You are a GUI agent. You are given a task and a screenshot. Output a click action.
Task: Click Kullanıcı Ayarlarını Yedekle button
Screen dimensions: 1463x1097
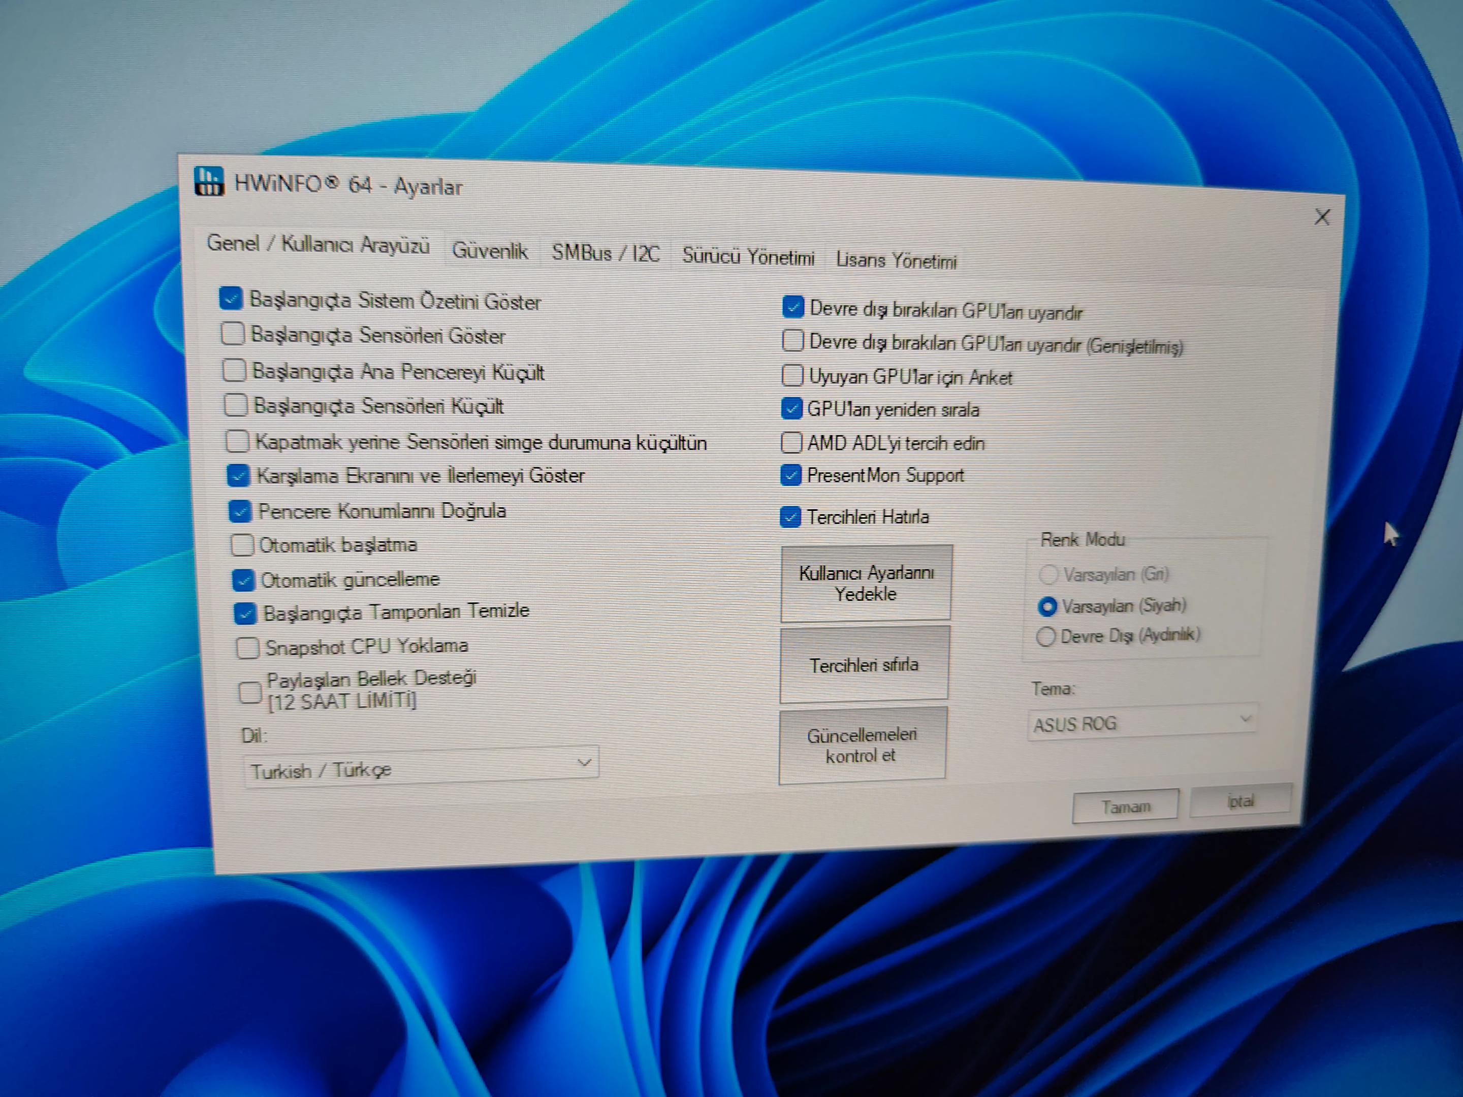(867, 583)
